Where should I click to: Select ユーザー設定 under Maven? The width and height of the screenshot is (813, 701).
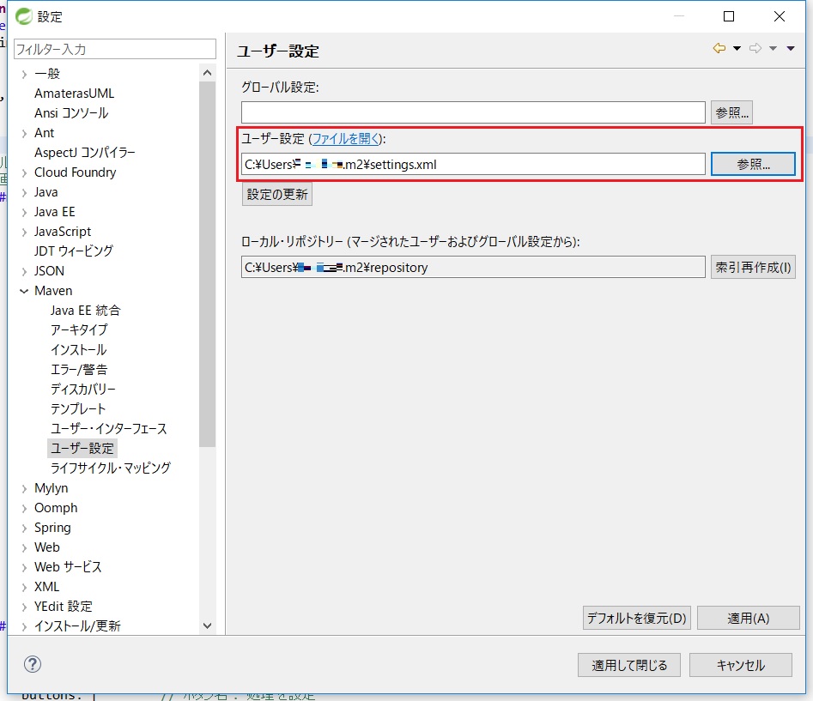(82, 448)
